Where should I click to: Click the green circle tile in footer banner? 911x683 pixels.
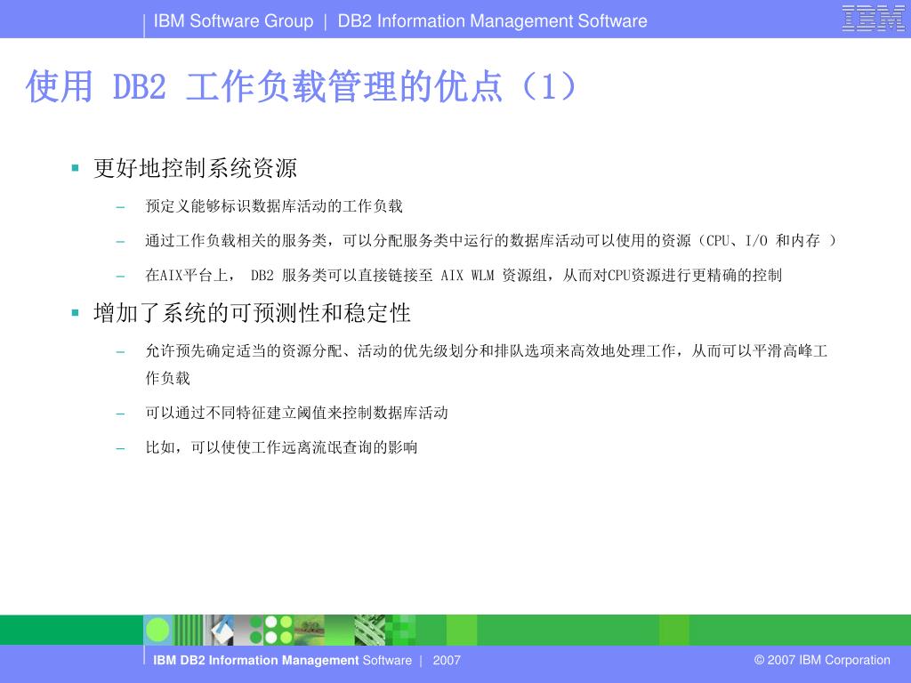[x=157, y=631]
